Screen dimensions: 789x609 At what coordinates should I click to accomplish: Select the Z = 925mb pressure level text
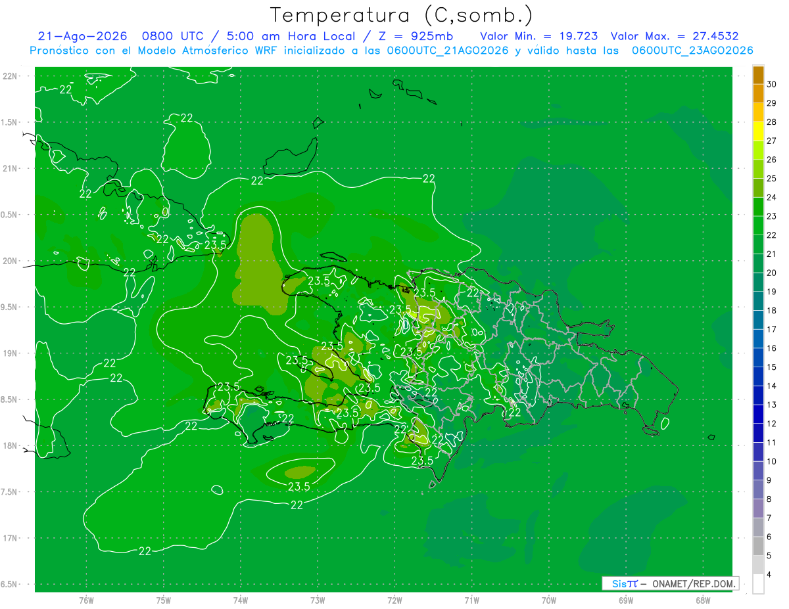point(414,36)
